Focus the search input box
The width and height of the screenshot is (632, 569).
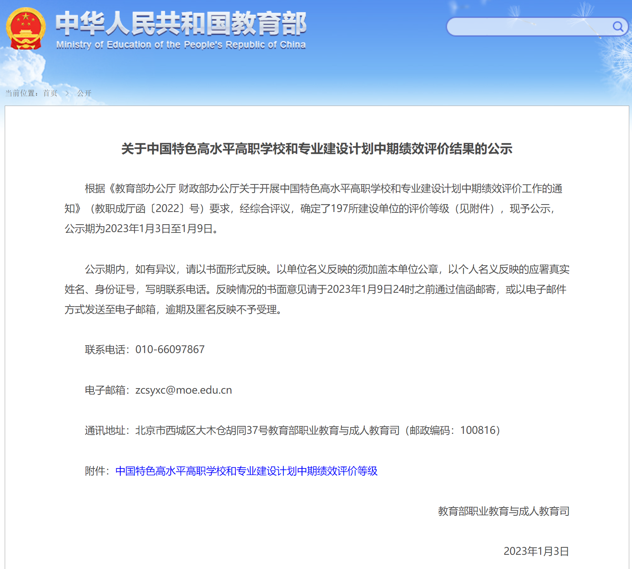[x=528, y=27]
